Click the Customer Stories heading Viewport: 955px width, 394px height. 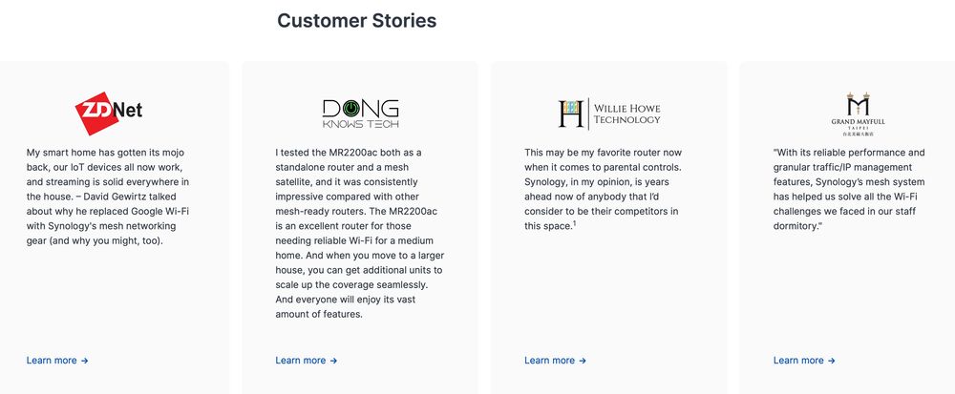click(x=356, y=20)
